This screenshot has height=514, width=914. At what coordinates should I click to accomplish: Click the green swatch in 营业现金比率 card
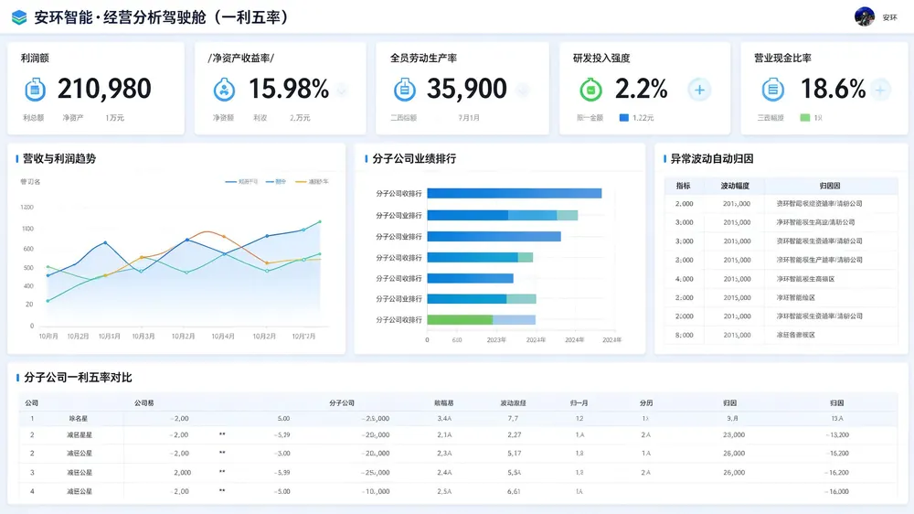tap(805, 118)
